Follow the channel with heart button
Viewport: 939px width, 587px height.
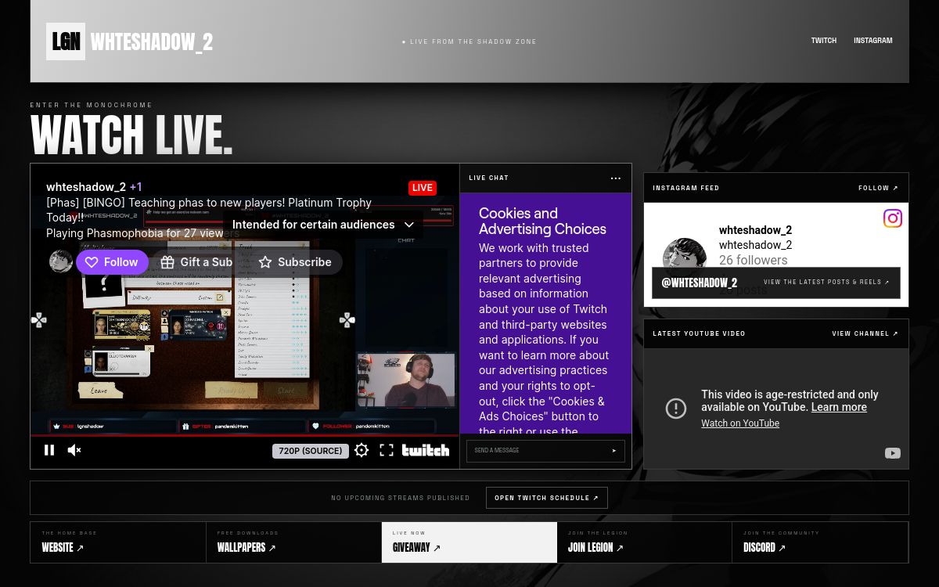tap(112, 262)
